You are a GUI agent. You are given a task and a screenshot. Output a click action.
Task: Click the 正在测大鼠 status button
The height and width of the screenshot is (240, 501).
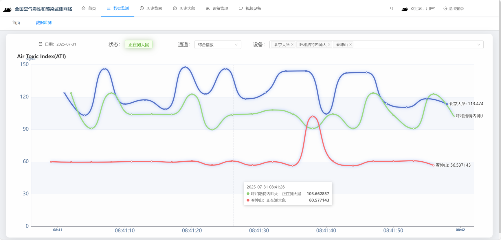(x=139, y=45)
